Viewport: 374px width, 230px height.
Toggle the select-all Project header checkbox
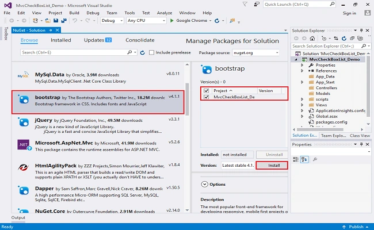(207, 91)
